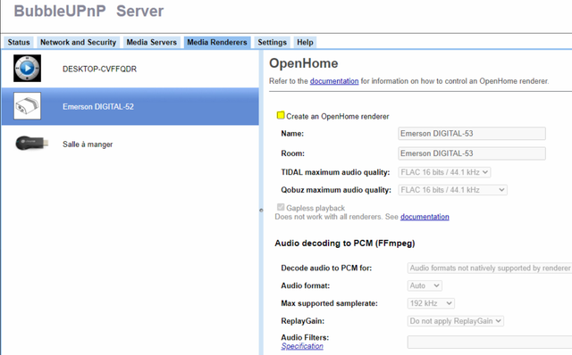
Task: Open the Network and Security tab
Action: [78, 42]
